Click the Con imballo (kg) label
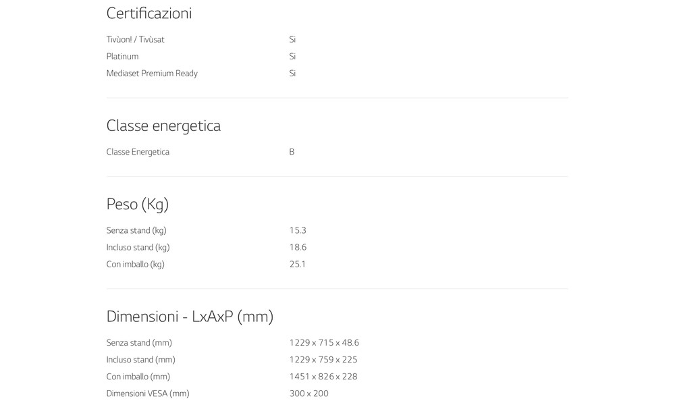The width and height of the screenshot is (675, 403). coord(135,265)
